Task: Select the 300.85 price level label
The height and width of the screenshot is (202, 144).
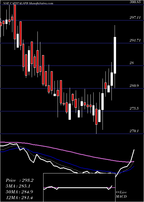Action: tap(135, 2)
